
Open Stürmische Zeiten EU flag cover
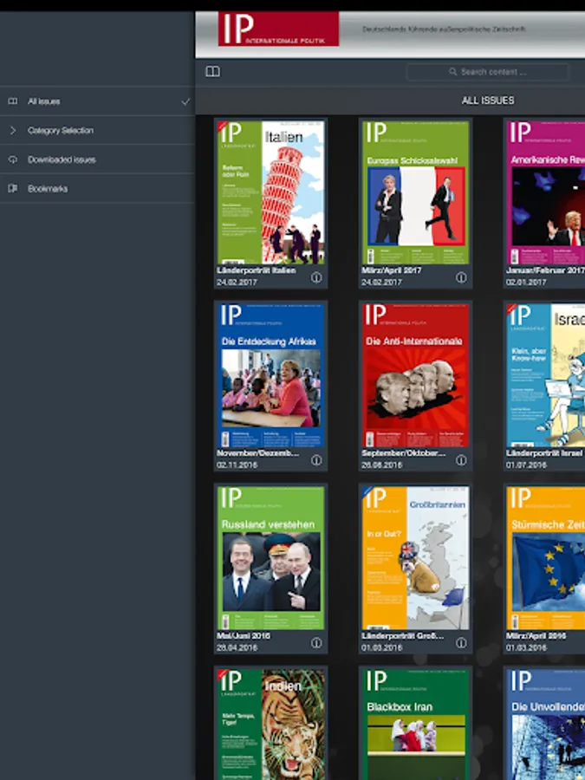pyautogui.click(x=546, y=557)
